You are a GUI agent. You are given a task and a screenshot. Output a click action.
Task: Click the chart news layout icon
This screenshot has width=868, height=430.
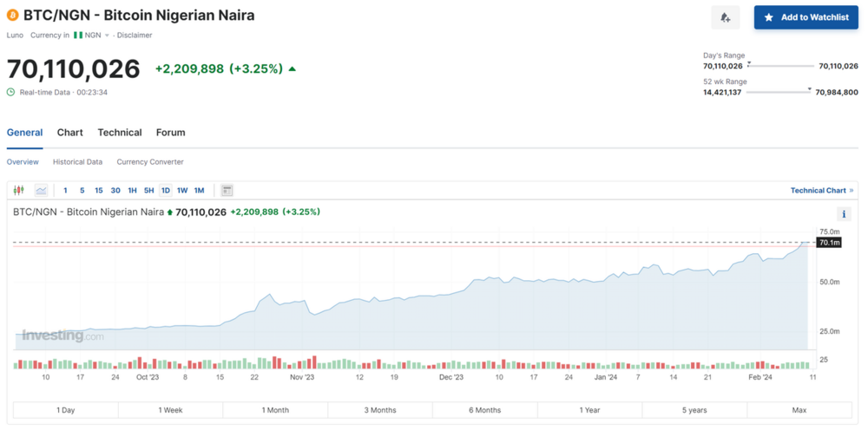(x=227, y=191)
